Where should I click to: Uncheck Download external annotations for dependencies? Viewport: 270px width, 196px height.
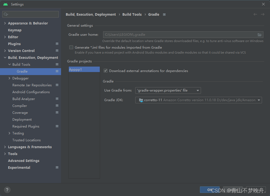click(x=106, y=71)
